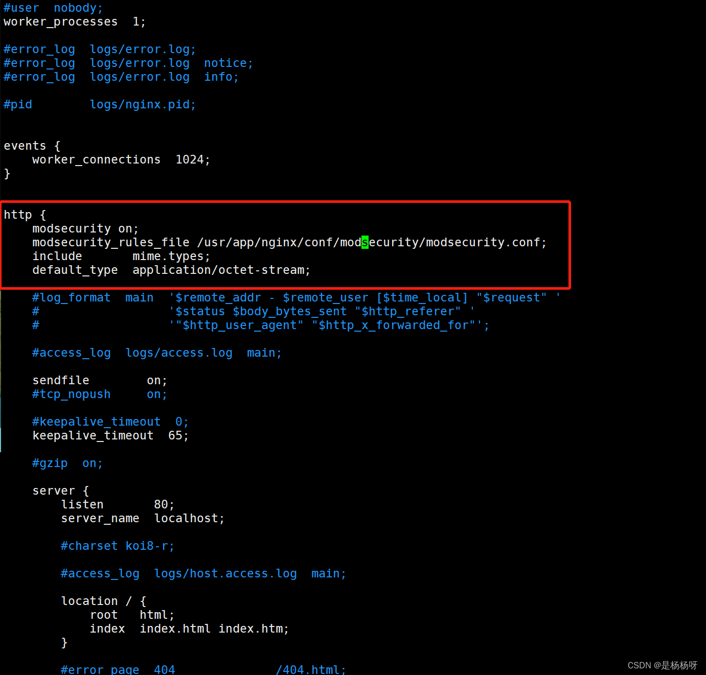Click '#access_log logs/access.log main;' line
Image resolution: width=706 pixels, height=675 pixels.
click(157, 353)
